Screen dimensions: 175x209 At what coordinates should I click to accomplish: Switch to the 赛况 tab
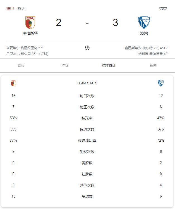[x=21, y=65]
